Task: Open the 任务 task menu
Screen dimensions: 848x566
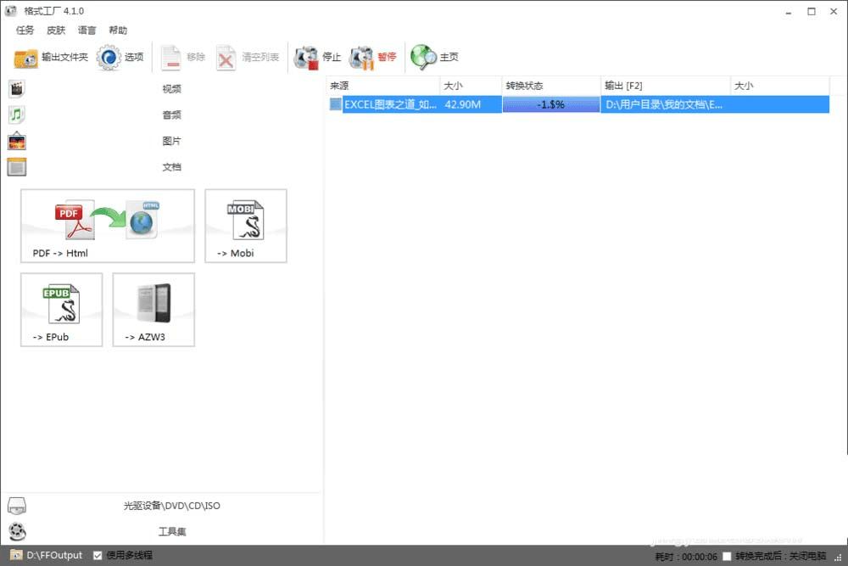Action: click(25, 31)
